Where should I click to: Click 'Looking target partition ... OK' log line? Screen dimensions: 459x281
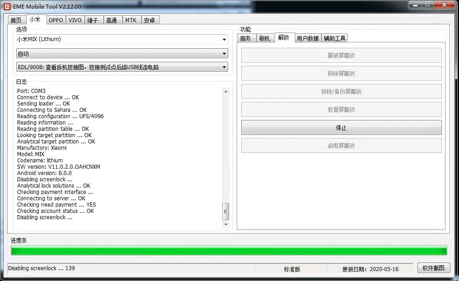(x=55, y=135)
